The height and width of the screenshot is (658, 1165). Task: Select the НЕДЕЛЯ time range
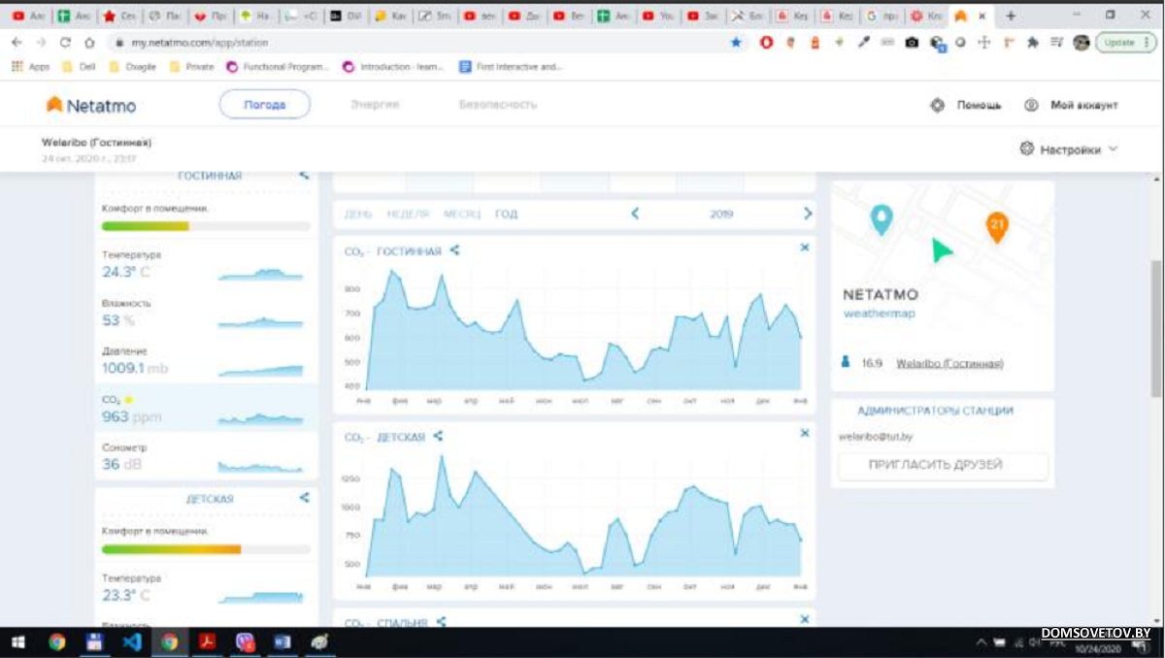[408, 214]
